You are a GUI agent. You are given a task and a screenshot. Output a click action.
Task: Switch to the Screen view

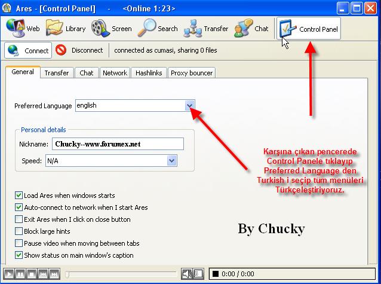112,28
